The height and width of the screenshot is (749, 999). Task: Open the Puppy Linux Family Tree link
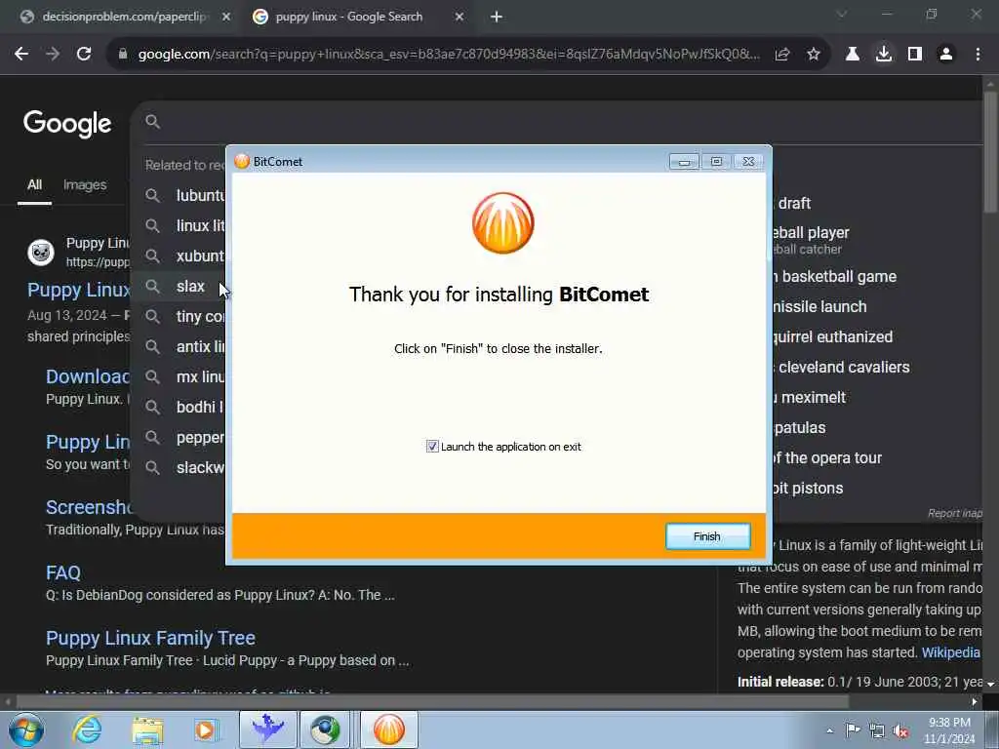(x=150, y=638)
